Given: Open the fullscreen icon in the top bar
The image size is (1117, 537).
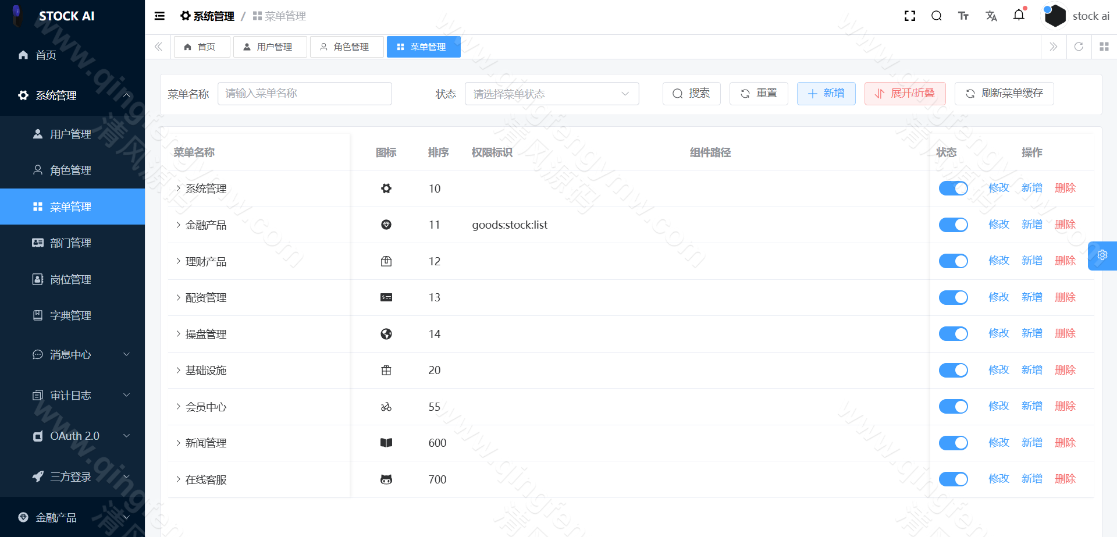Looking at the screenshot, I should point(909,16).
